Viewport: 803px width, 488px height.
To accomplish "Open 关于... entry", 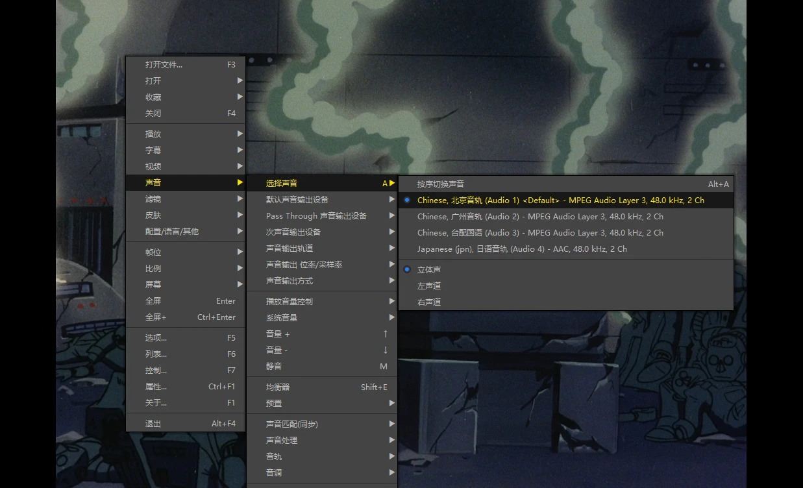I will point(186,402).
